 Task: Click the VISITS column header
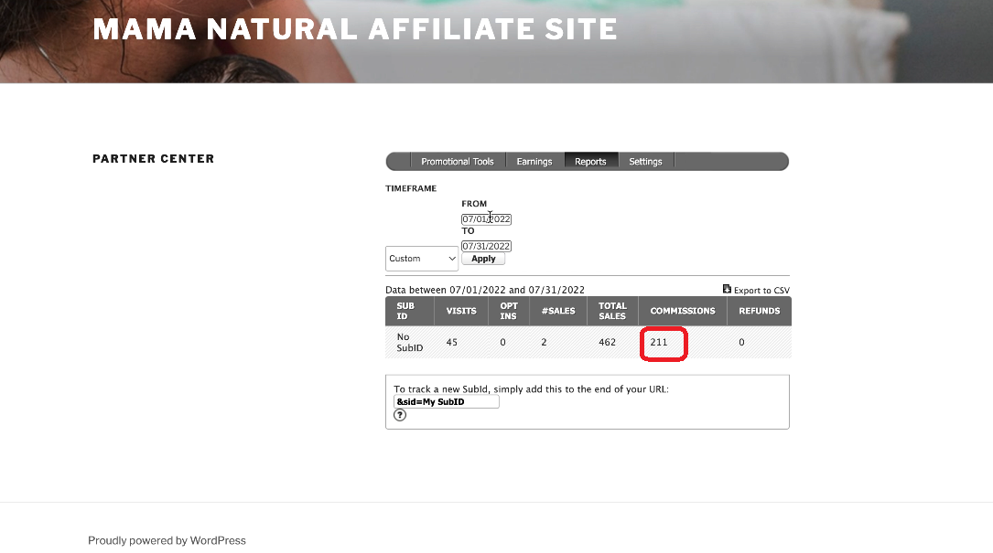461,311
